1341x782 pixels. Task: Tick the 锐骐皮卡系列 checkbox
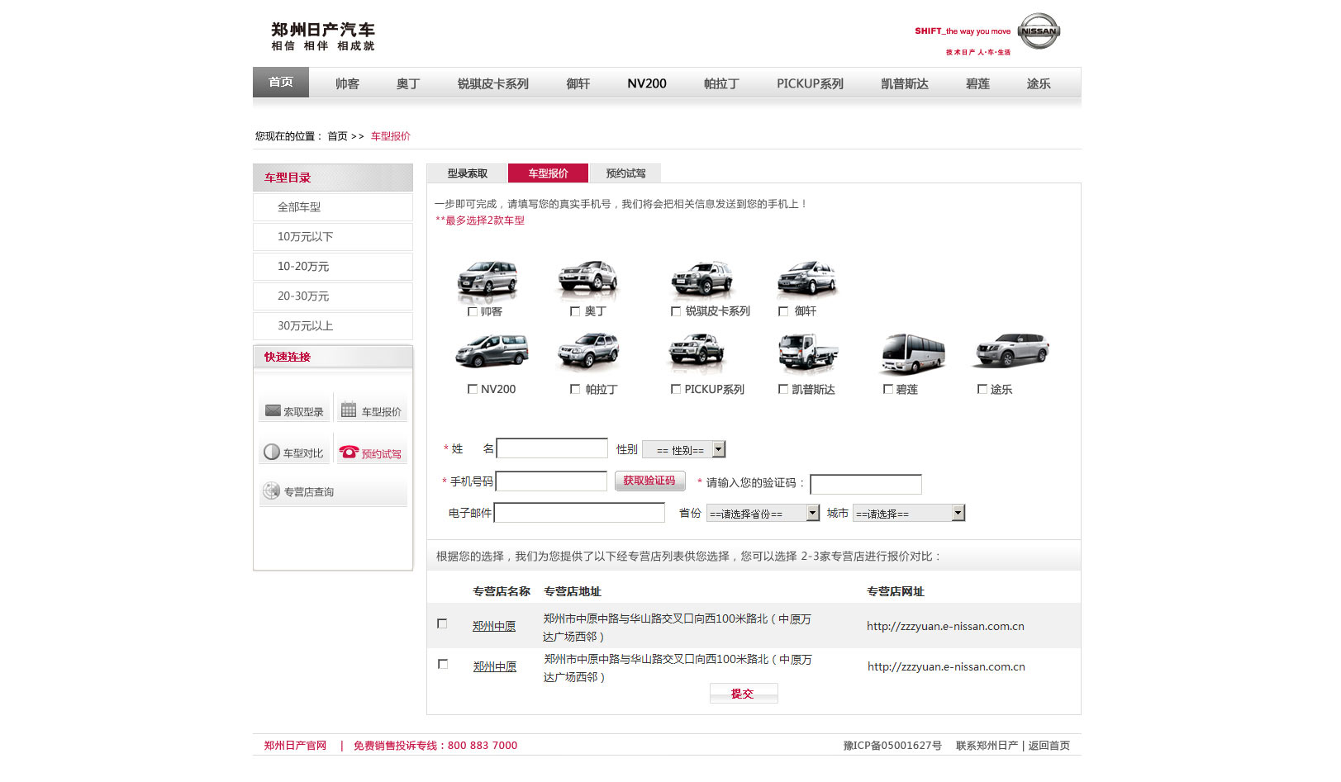[676, 311]
